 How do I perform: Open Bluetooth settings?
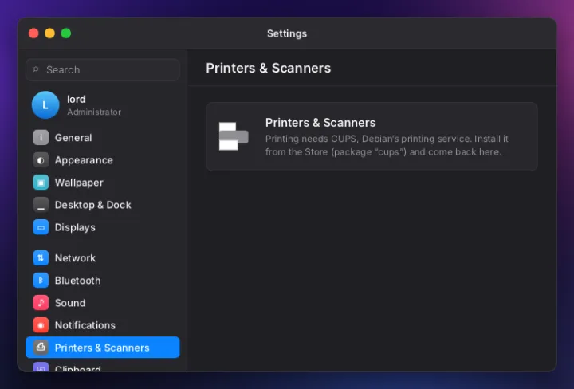pos(103,281)
